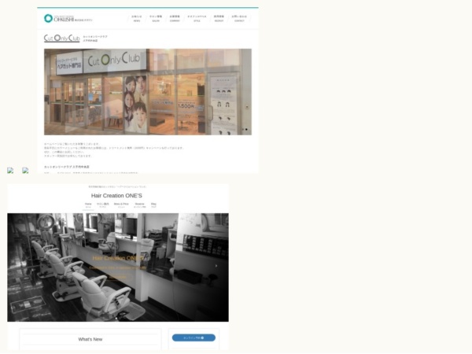This screenshot has width=472, height=354.
Task: Open the NEWS menu item
Action: pos(137,18)
